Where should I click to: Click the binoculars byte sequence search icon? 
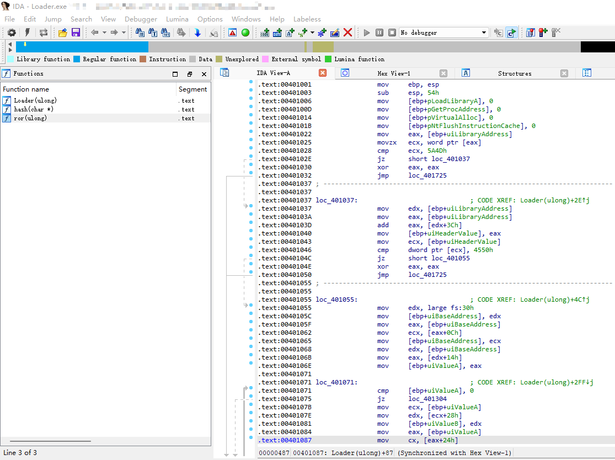166,33
